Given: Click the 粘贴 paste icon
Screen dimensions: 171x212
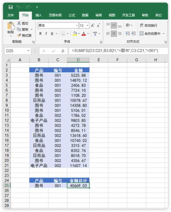Looking at the screenshot, I should pyautogui.click(x=11, y=26).
